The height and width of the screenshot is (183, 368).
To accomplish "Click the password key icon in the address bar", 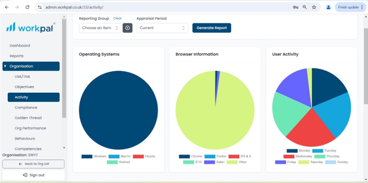I will click(x=295, y=7).
